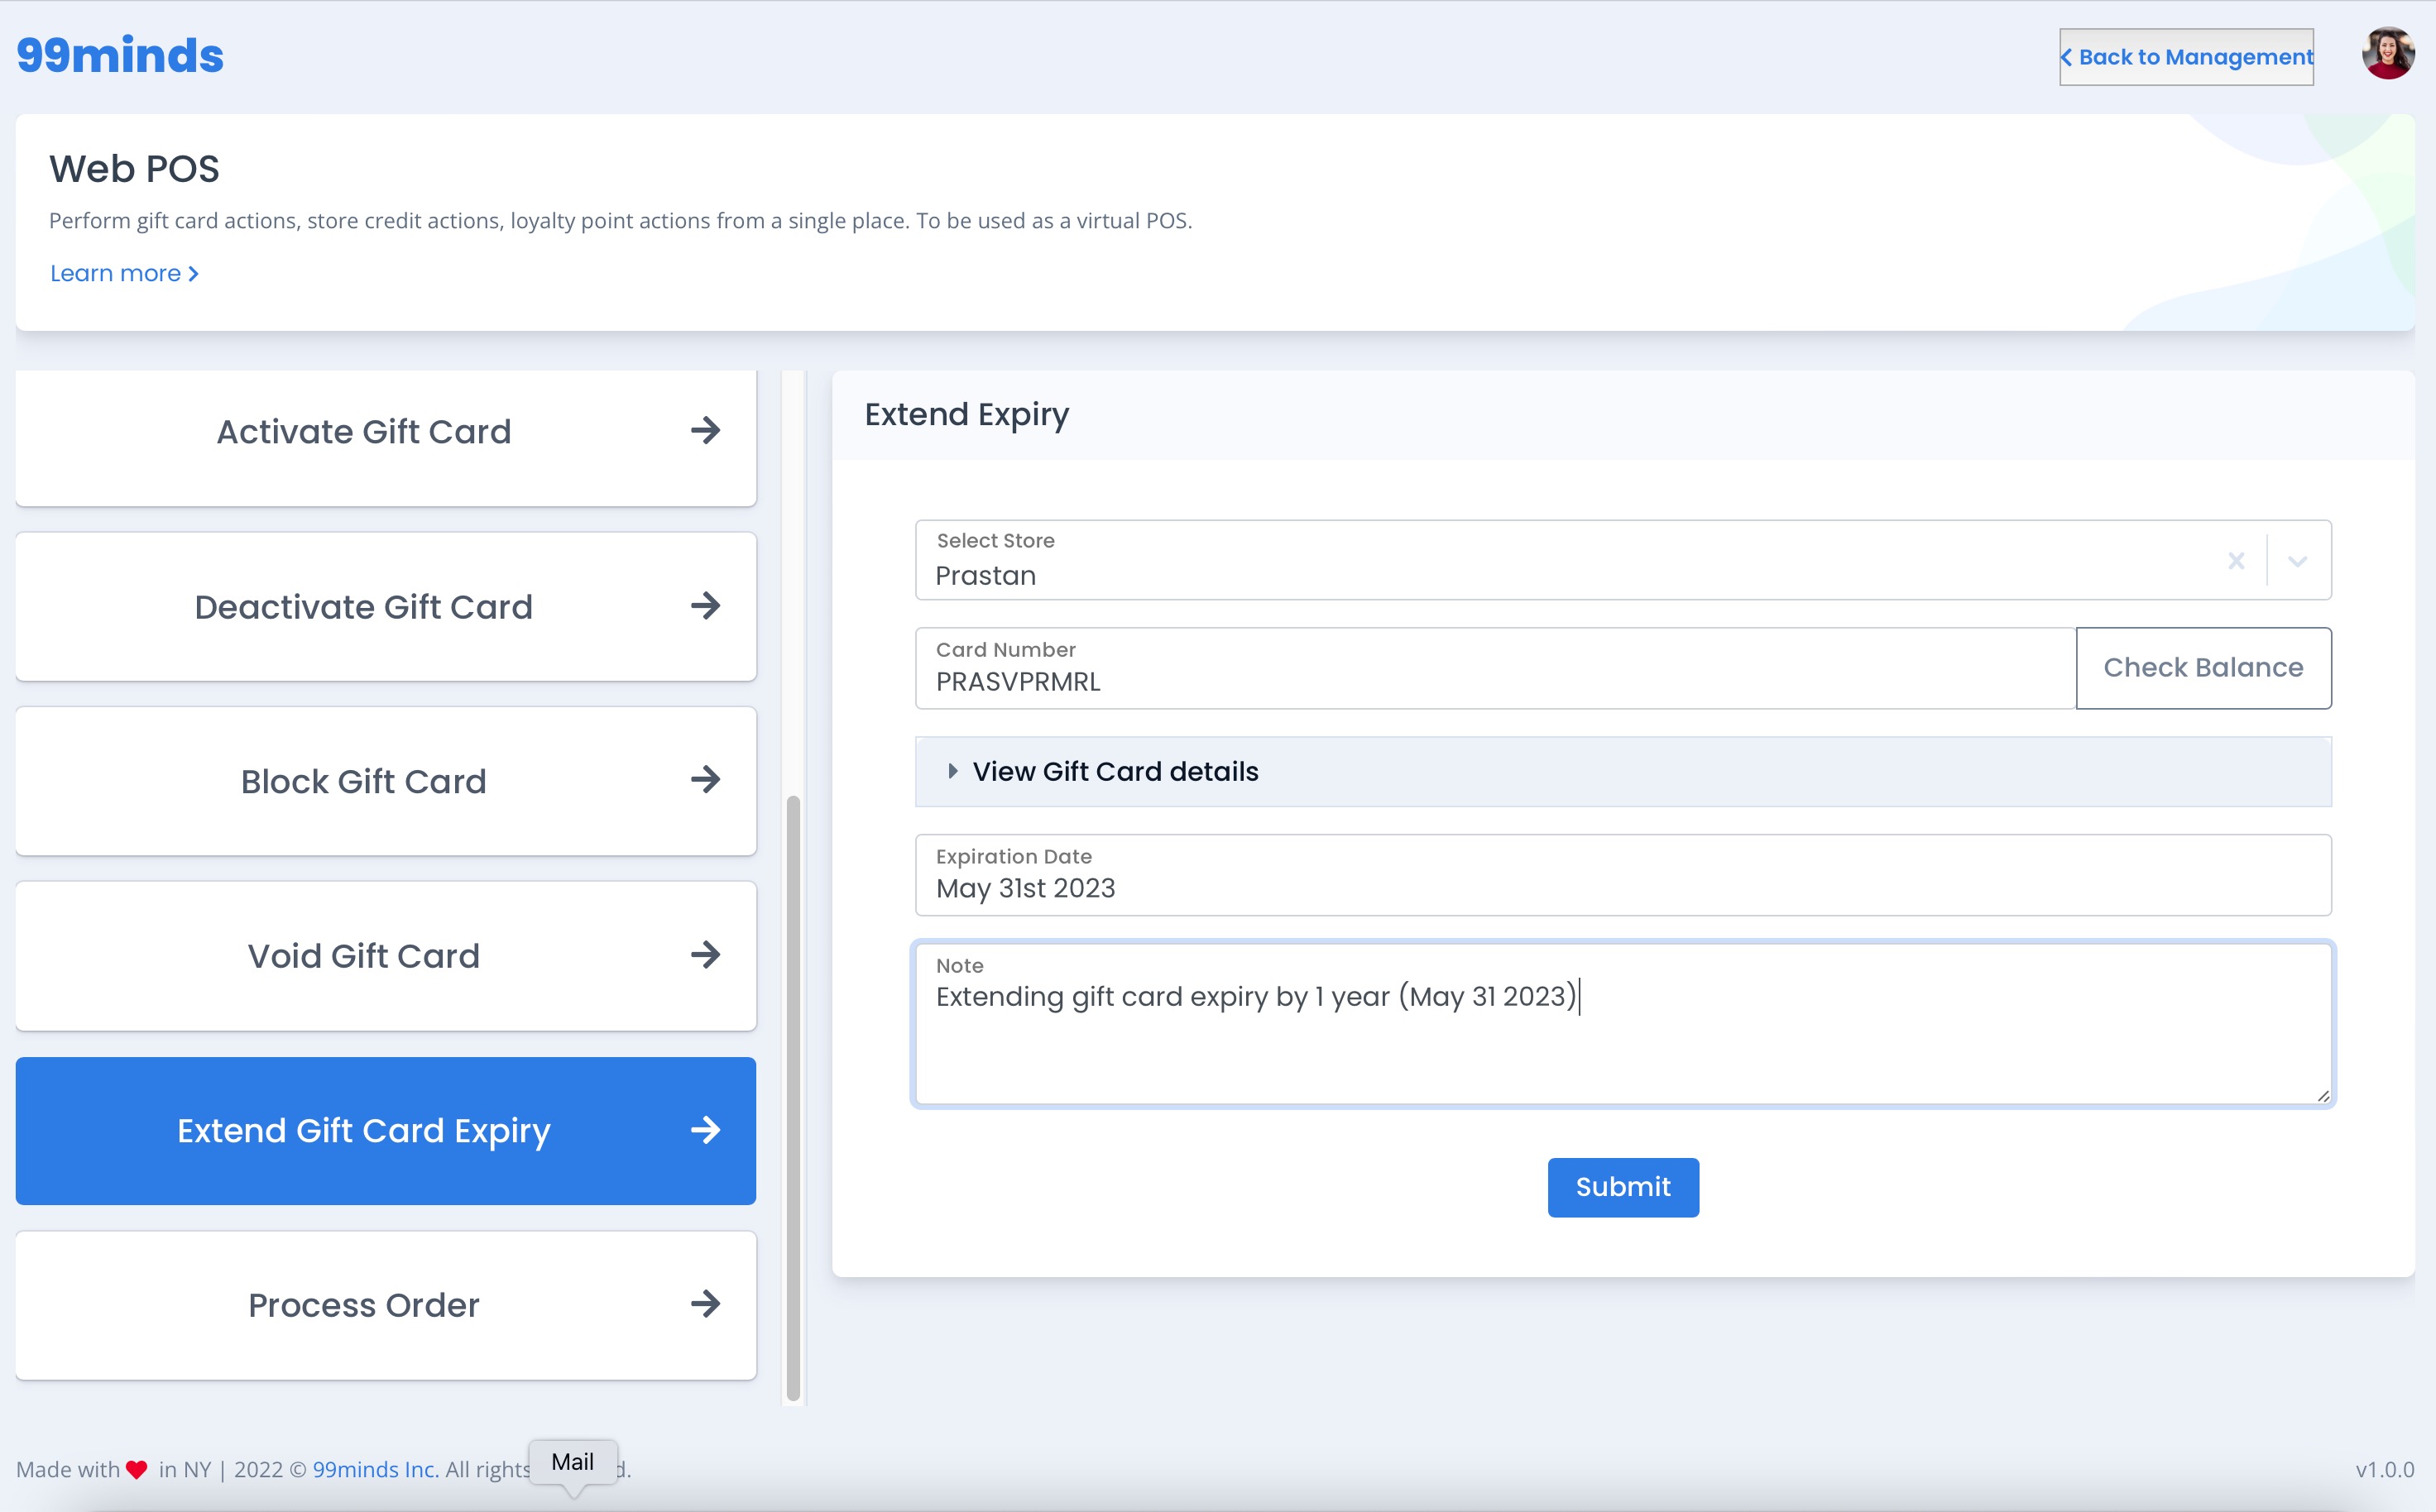Click arrow icon on Activate Gift Card
This screenshot has height=1512, width=2436.
pyautogui.click(x=705, y=431)
